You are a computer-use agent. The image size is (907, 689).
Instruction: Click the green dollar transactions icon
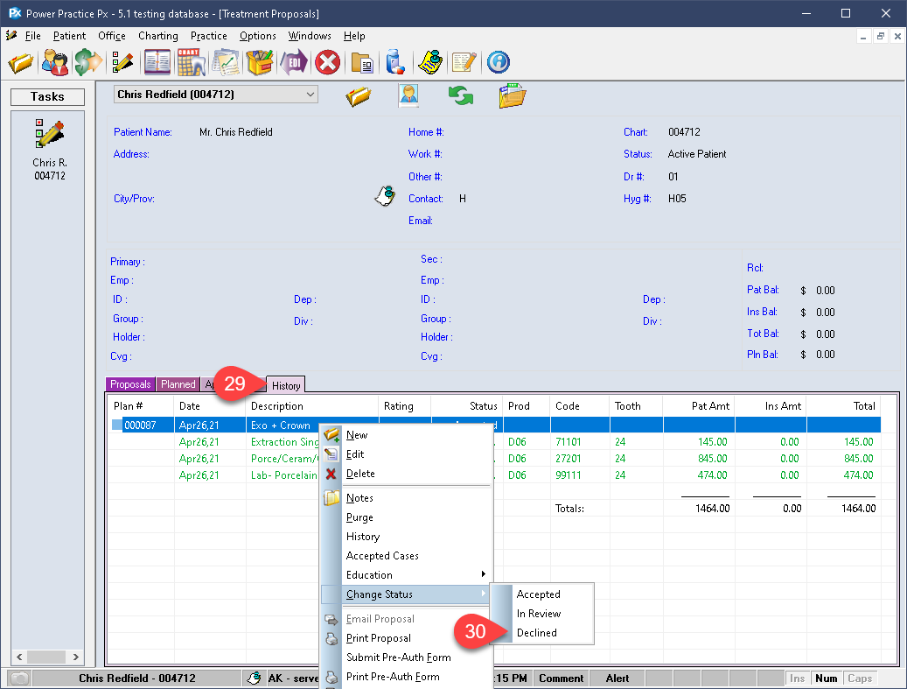[88, 62]
